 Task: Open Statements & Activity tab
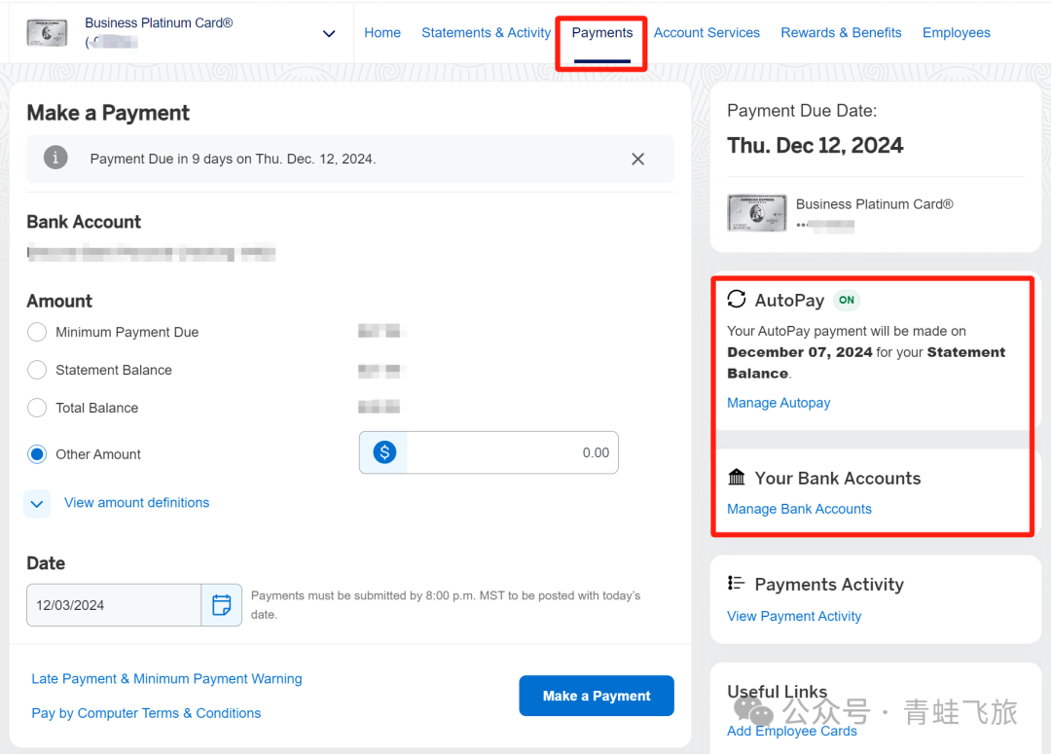[x=486, y=33]
